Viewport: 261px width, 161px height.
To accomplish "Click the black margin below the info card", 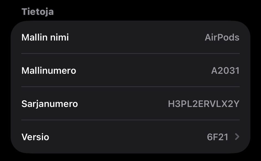I will tap(130, 157).
